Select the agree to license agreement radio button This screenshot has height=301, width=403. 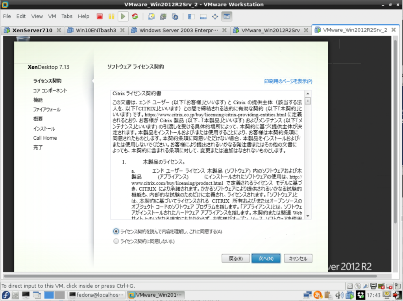[x=116, y=232]
